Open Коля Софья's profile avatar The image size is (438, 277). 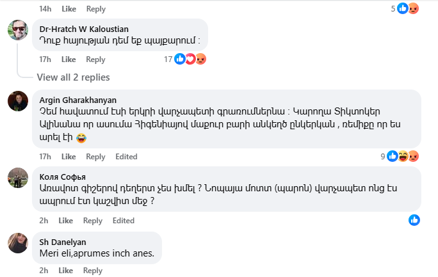pyautogui.click(x=17, y=177)
